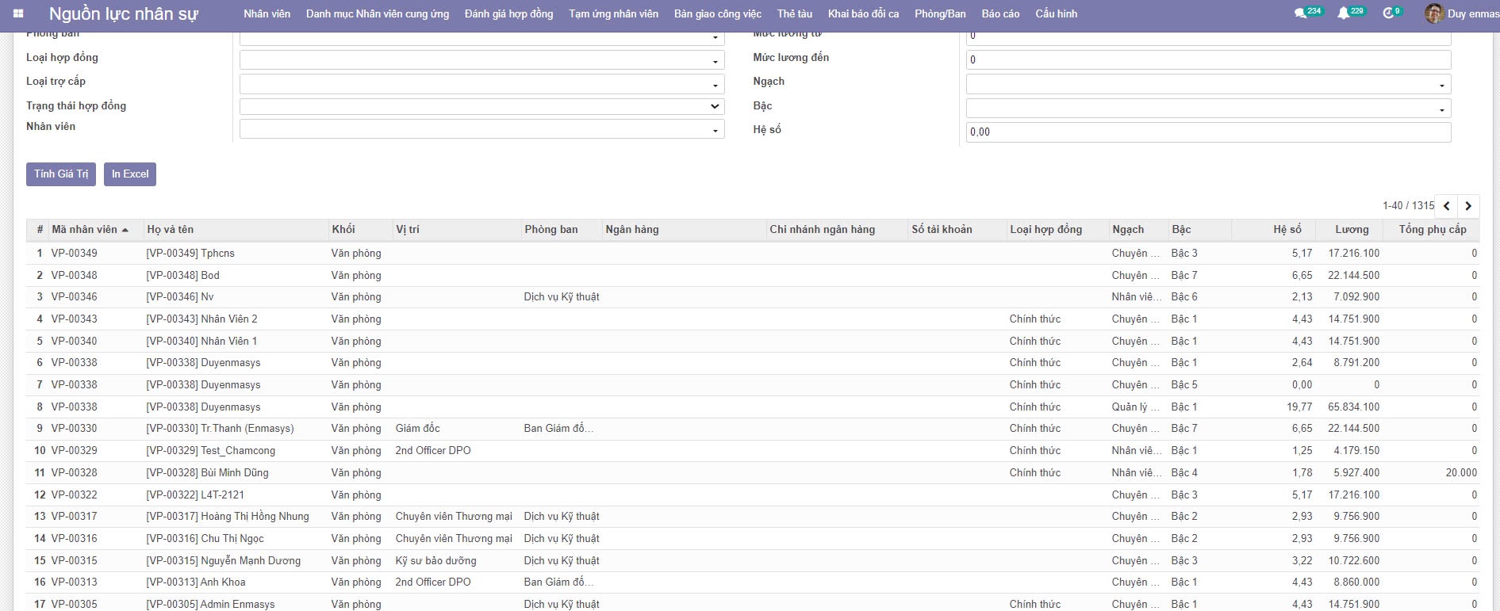This screenshot has width=1500, height=611.
Task: Go to the next page arrow
Action: coord(1468,206)
